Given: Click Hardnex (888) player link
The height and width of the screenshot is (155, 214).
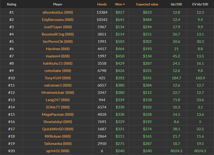Looking at the screenshot, I should point(57,49).
